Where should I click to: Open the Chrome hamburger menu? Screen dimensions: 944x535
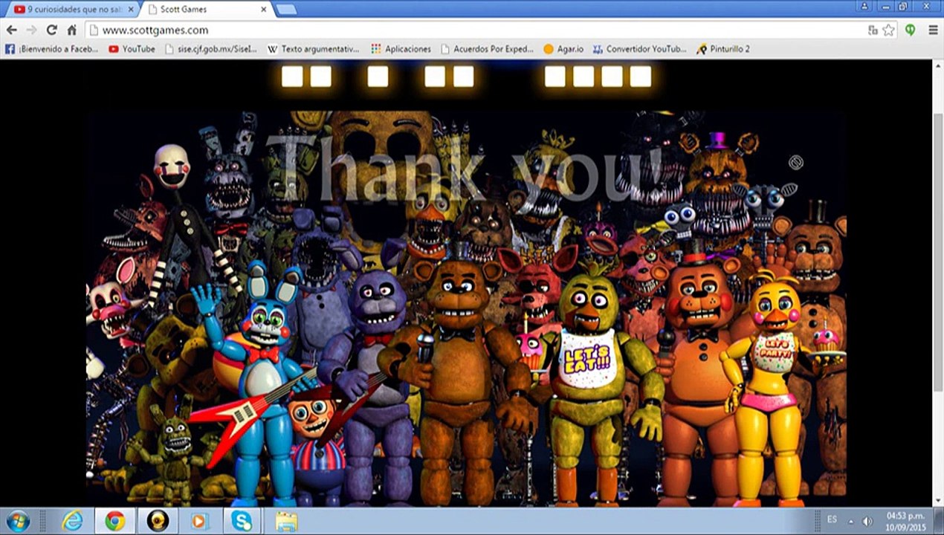(x=933, y=30)
